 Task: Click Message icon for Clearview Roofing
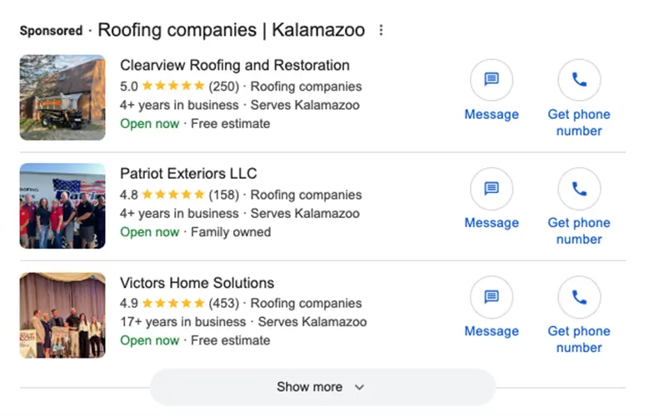[492, 80]
